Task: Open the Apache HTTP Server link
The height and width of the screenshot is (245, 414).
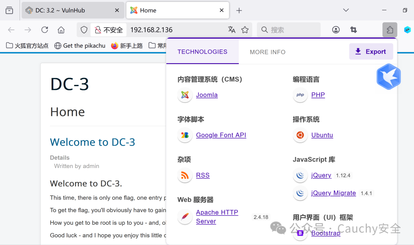Action: 217,217
